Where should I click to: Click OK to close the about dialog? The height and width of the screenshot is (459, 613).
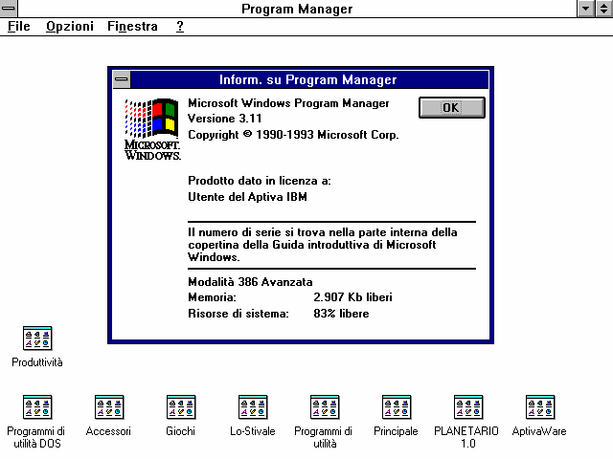pos(451,107)
